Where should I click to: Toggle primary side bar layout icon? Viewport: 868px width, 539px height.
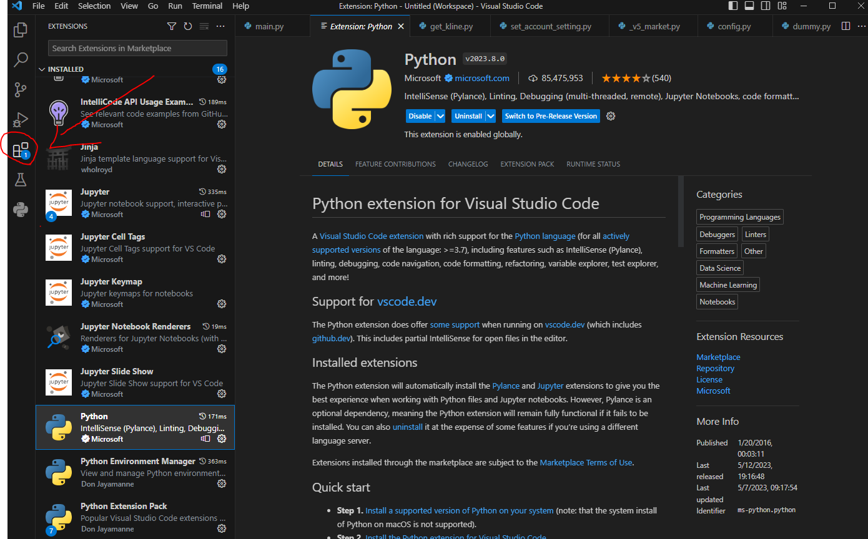[x=732, y=6]
